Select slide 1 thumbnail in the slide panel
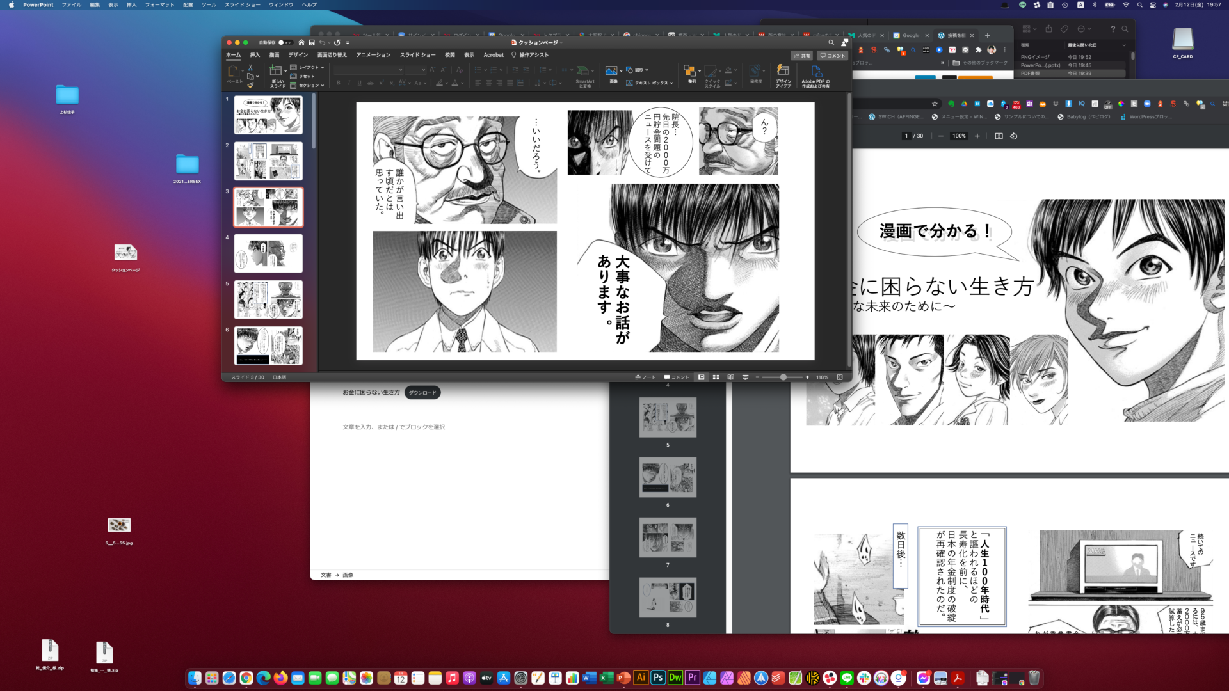 268,115
